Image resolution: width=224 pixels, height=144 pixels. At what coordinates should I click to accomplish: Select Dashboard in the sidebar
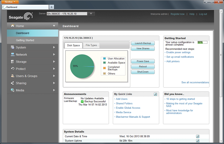33,33
